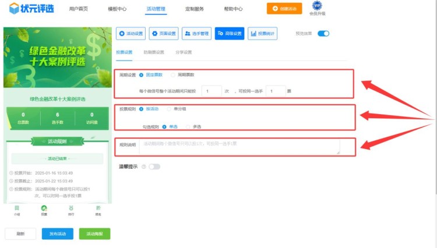This screenshot has height=248, width=437.
Task: Open 投票统计 with the chart icon
Action: pos(262,34)
